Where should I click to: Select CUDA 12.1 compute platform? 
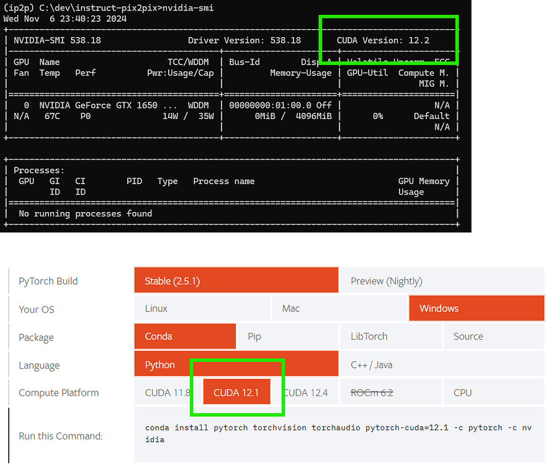tap(236, 392)
